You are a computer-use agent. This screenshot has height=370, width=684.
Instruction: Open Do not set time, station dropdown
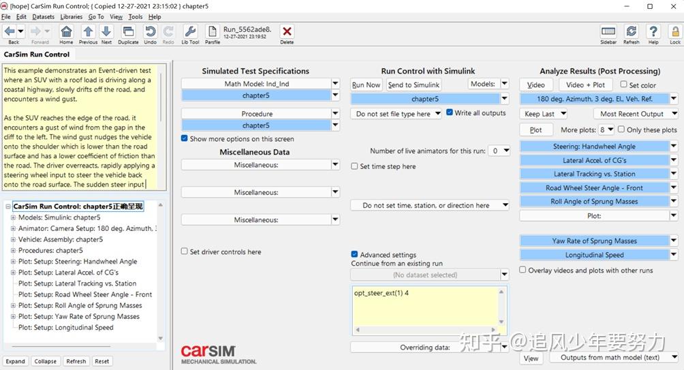430,205
